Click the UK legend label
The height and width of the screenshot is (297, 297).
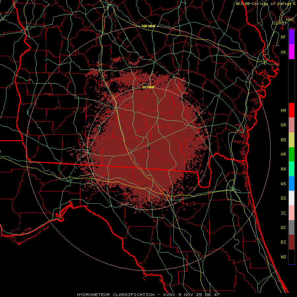click(283, 52)
